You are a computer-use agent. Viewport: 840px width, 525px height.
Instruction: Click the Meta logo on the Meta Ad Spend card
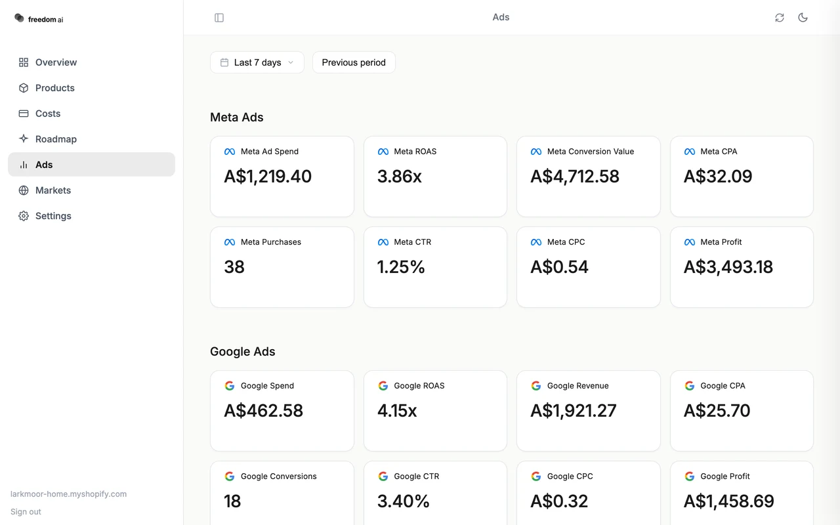click(230, 152)
